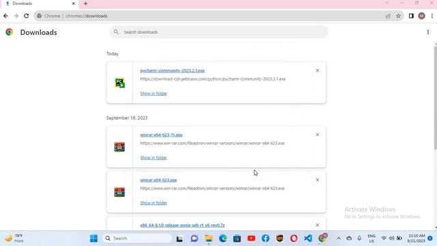Open Facebook from the taskbar
The image size is (437, 246).
pyautogui.click(x=266, y=238)
